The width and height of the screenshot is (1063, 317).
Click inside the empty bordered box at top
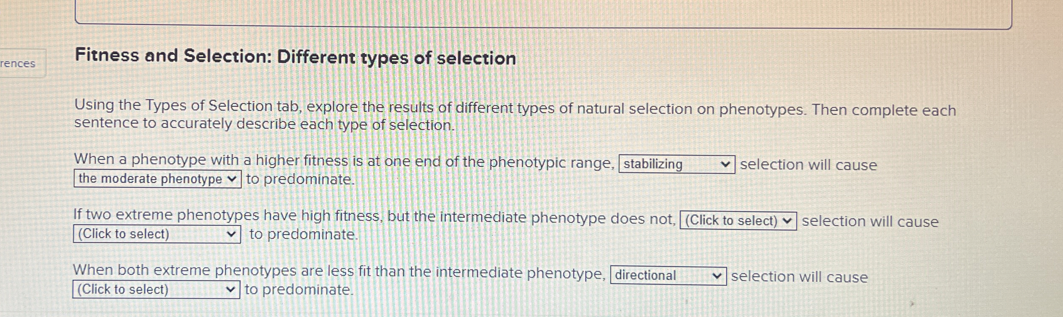[x=543, y=13]
